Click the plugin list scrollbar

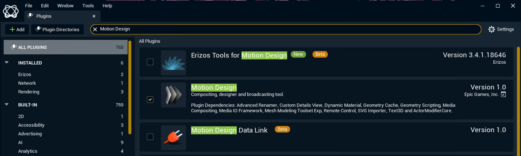pos(518,101)
